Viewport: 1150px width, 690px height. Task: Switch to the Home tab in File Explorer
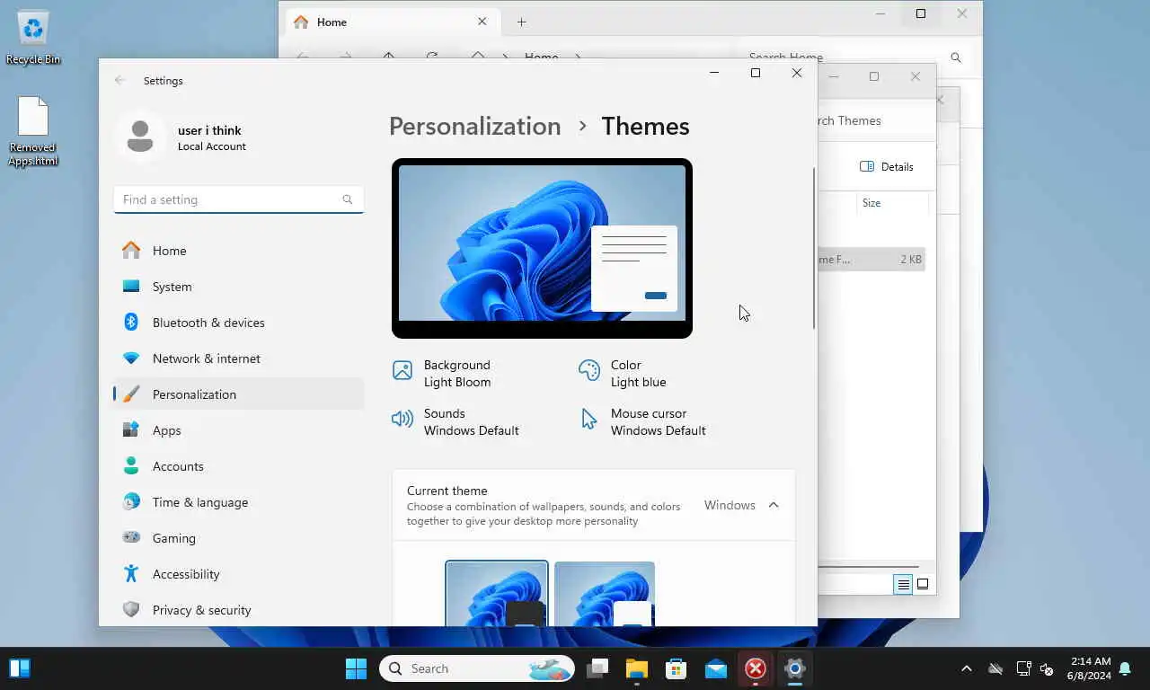391,22
